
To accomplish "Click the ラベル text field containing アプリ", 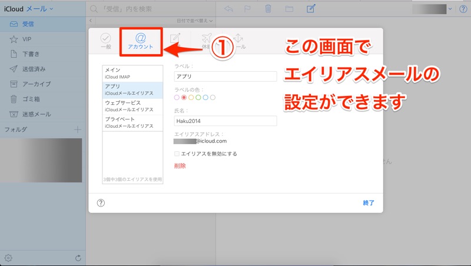I will 225,77.
